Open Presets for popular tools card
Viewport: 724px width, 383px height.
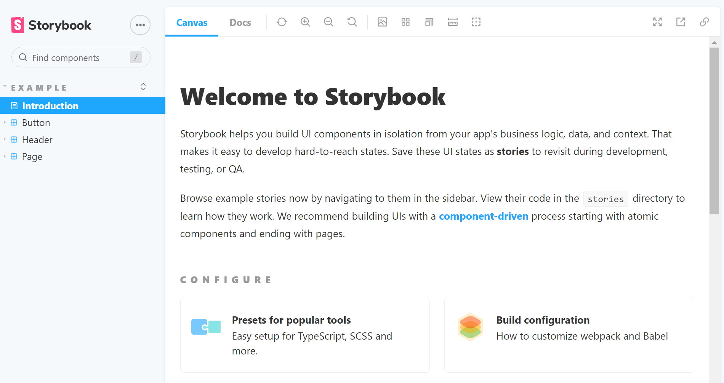pos(305,335)
